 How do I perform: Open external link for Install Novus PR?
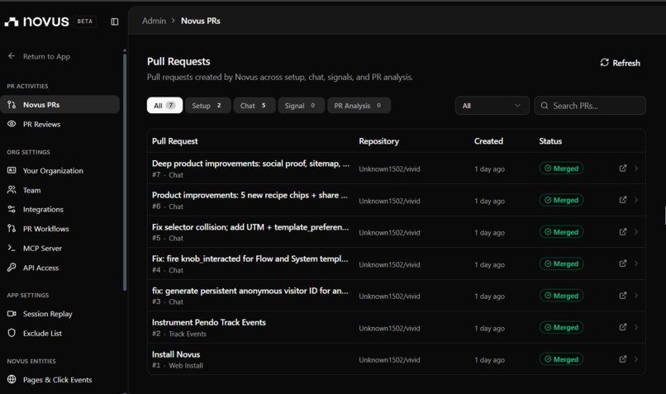(x=623, y=359)
